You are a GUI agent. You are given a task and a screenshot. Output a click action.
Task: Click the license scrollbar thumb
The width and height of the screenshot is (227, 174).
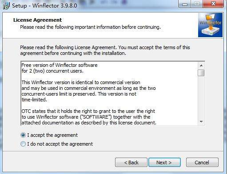pyautogui.click(x=201, y=73)
